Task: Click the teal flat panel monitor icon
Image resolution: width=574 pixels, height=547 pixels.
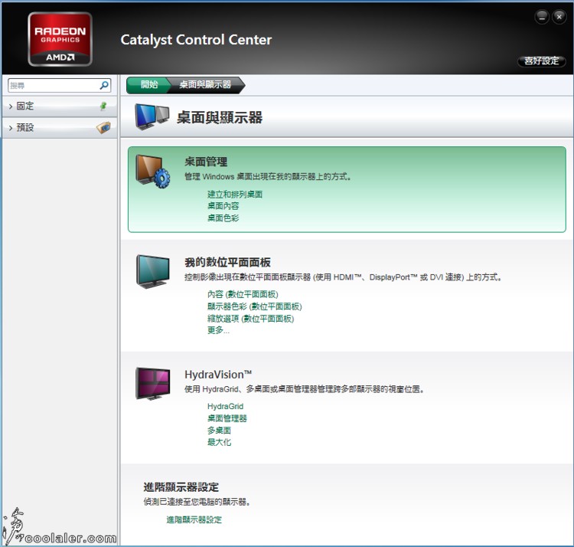Action: [153, 271]
